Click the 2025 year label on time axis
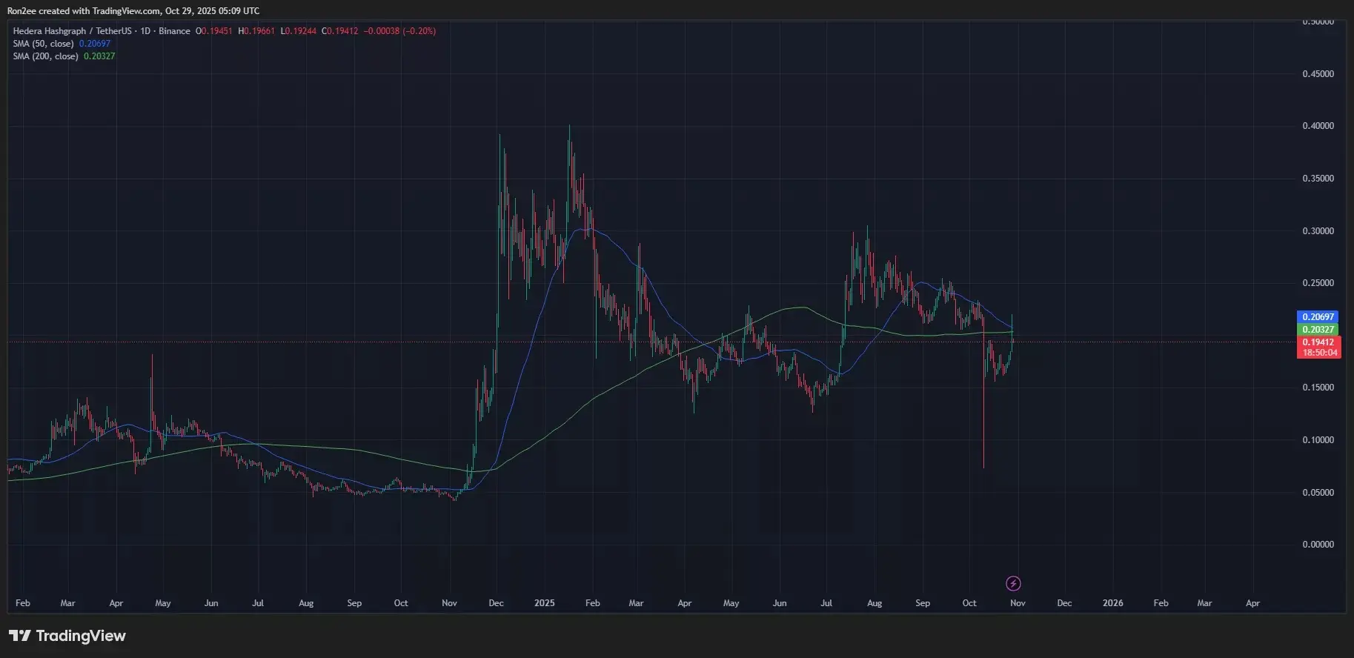This screenshot has height=658, width=1354. (x=544, y=603)
